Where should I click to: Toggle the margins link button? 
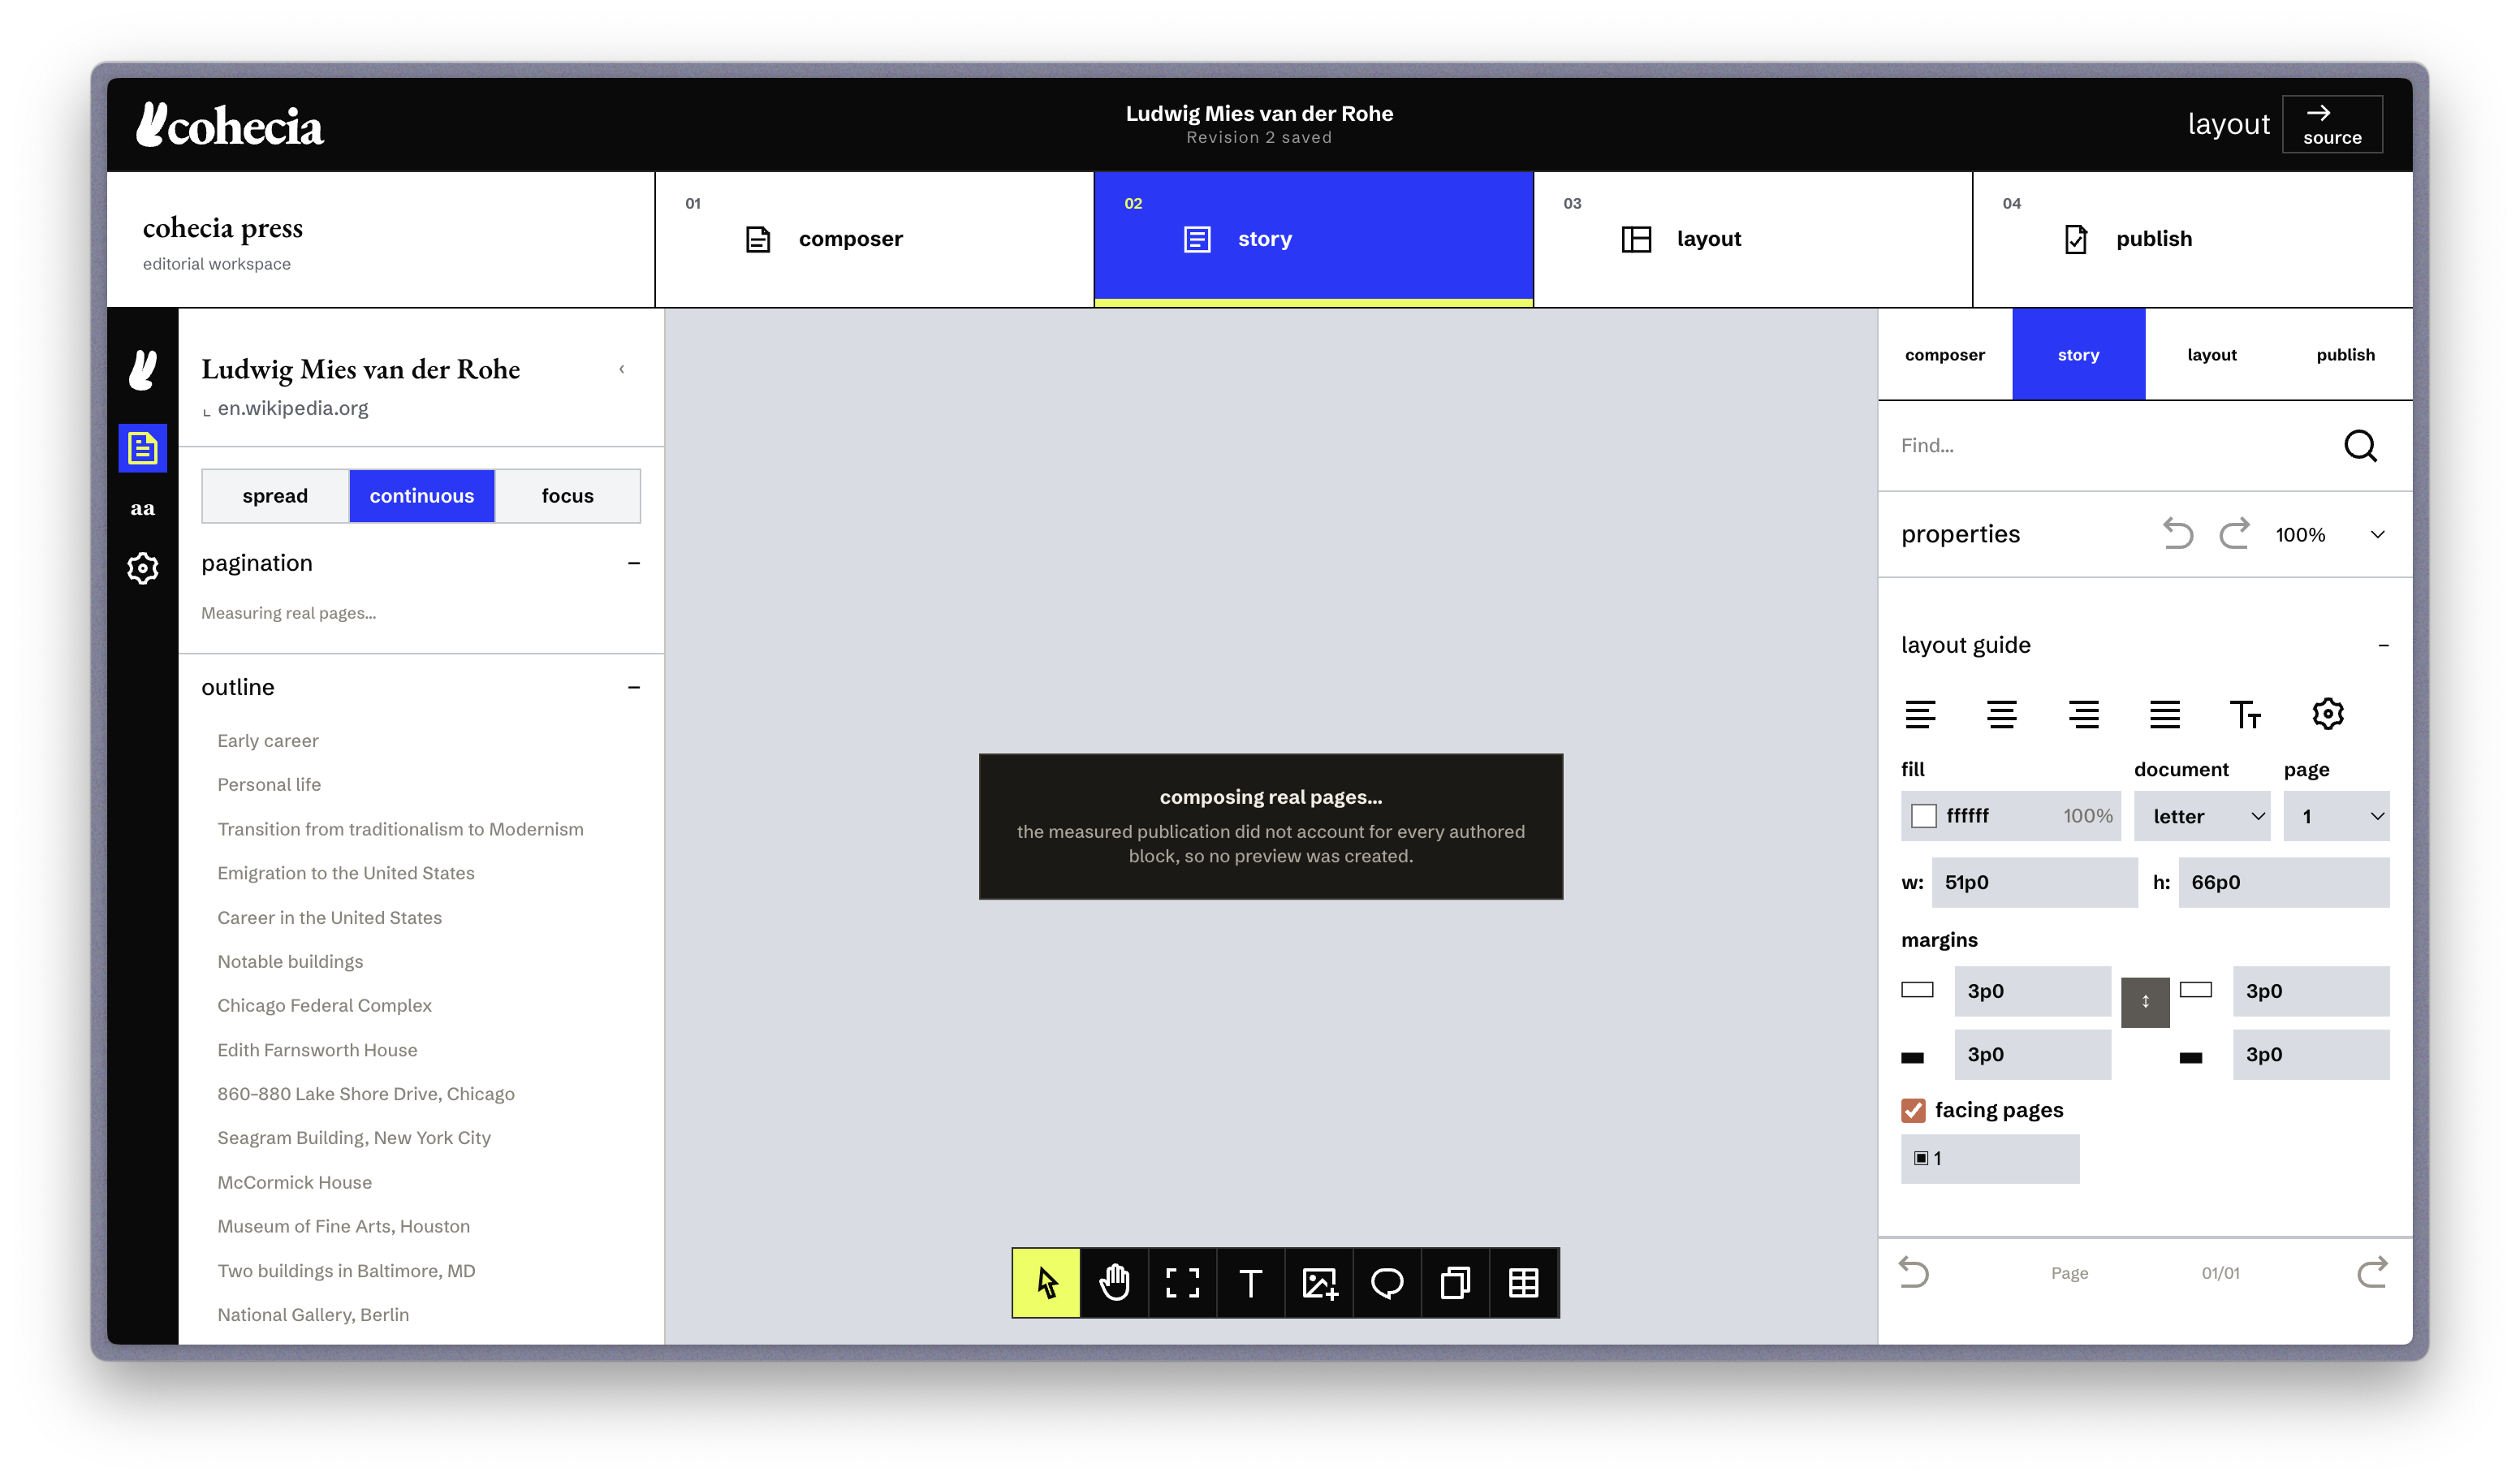pos(2145,1002)
